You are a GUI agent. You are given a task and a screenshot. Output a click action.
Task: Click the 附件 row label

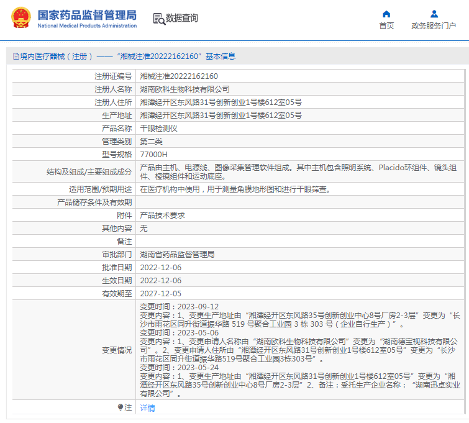(x=124, y=215)
